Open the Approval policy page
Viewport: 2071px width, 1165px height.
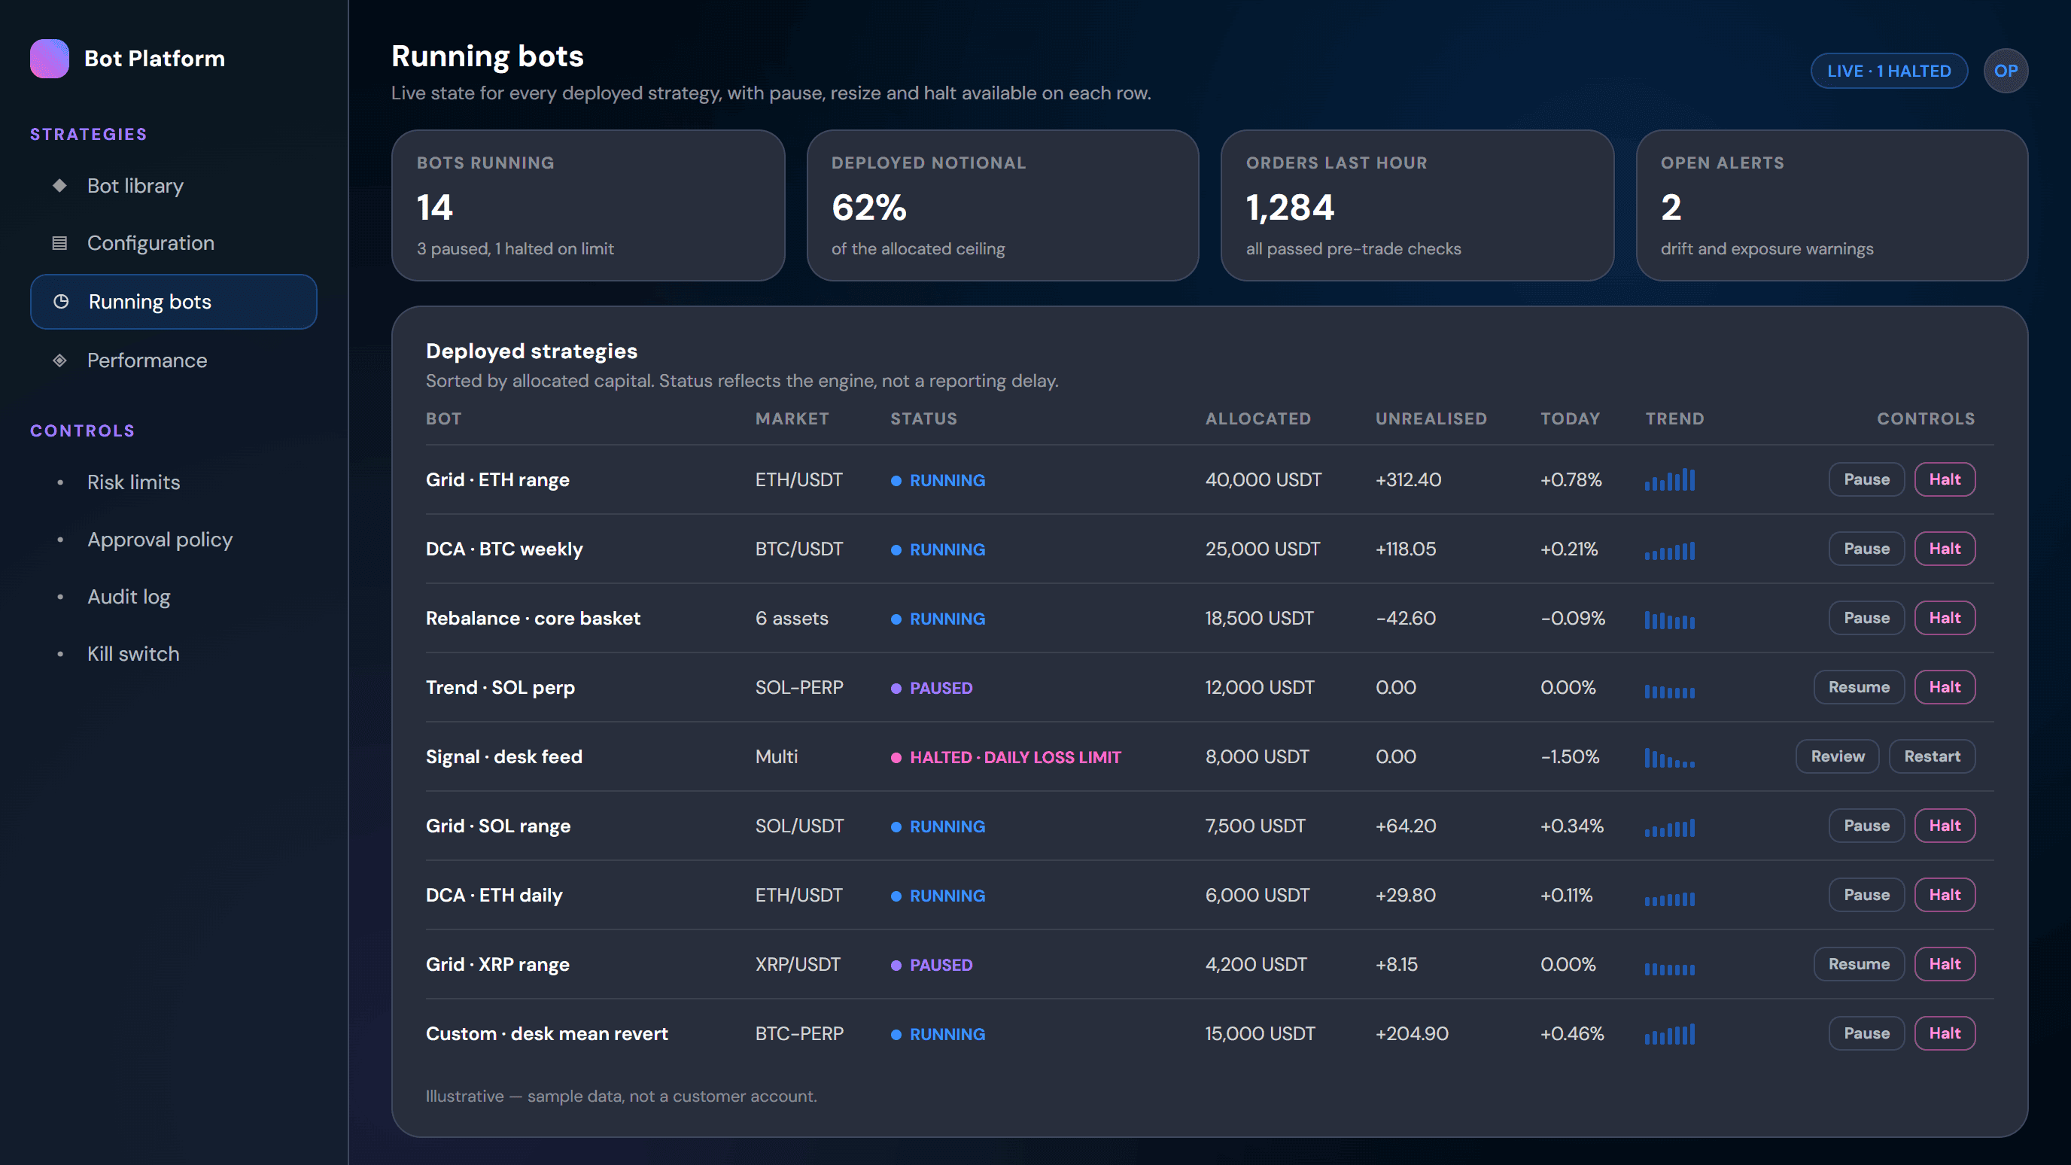click(x=174, y=540)
